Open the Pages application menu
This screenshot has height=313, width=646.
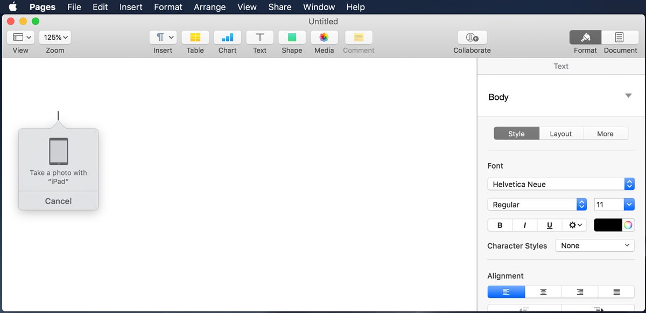tap(43, 7)
